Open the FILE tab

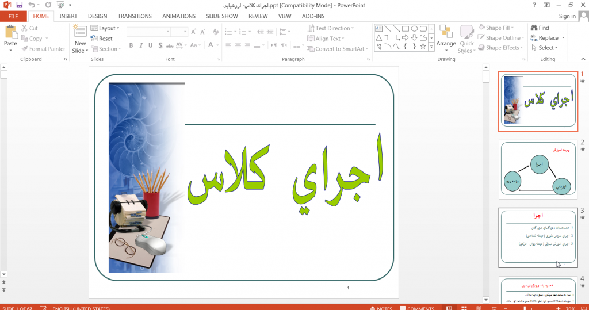13,16
